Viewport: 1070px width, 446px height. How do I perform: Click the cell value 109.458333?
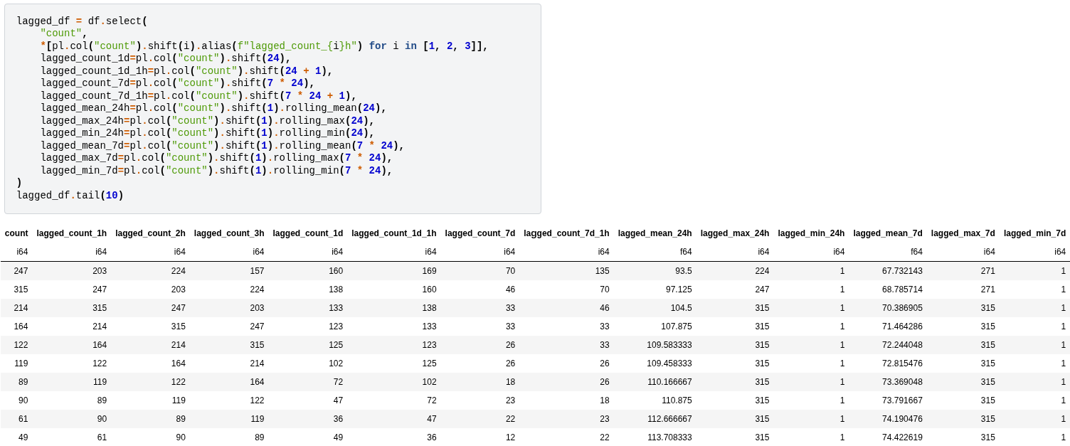tap(669, 363)
